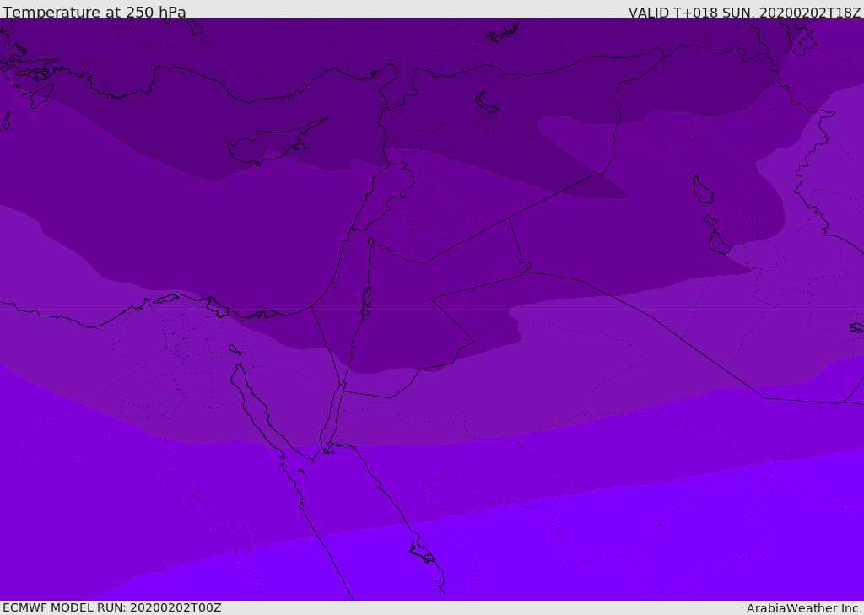Click the 'VALID T+018 SUN. 20200202T18Z' label

point(744,13)
